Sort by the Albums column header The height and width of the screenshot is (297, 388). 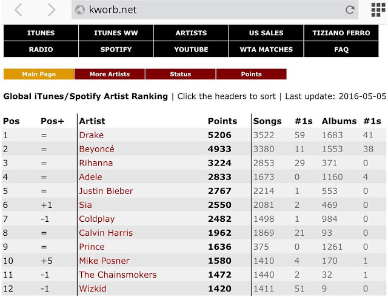coord(339,121)
